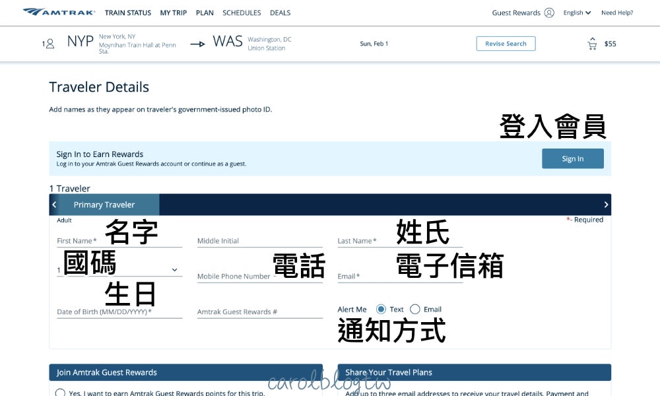Click the Guest Rewards link

[x=516, y=13]
